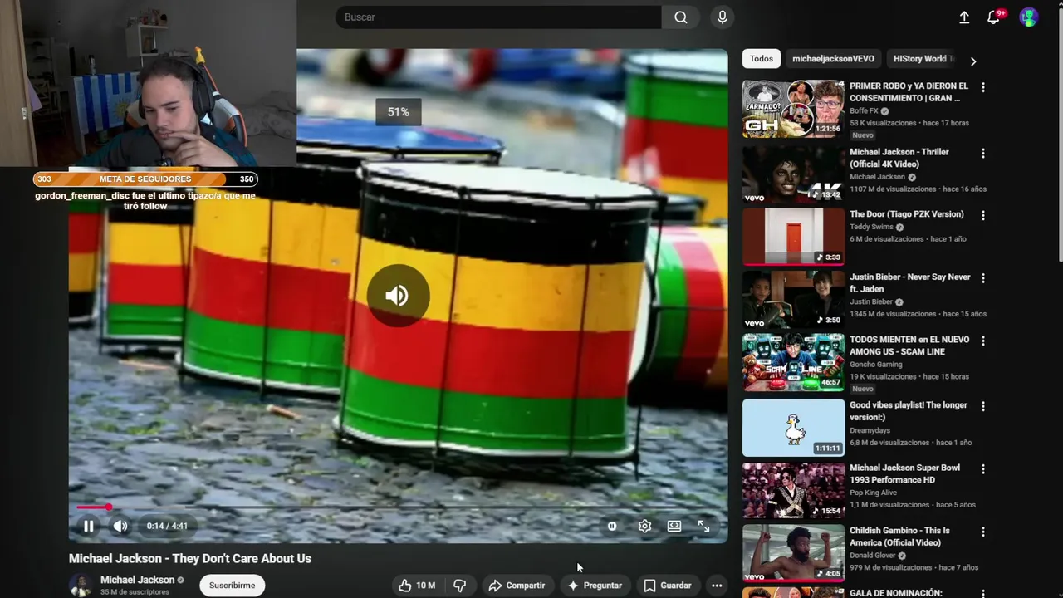1063x598 pixels.
Task: Mute video using player volume icon
Action: coord(120,526)
